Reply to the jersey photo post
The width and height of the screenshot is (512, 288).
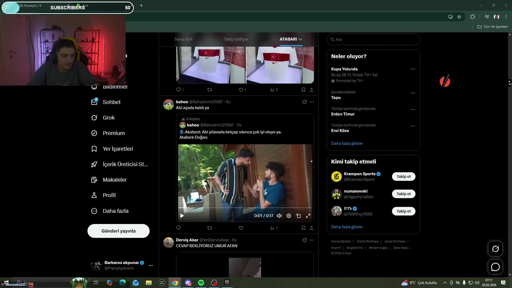(180, 90)
